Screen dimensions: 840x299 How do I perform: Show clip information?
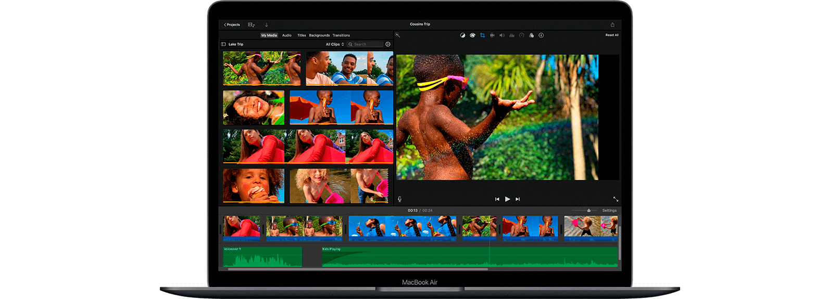click(x=541, y=35)
